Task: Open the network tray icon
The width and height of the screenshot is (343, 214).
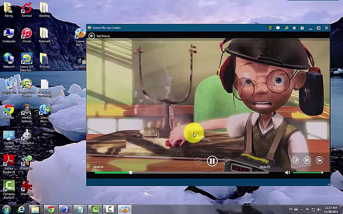Action: [313, 209]
